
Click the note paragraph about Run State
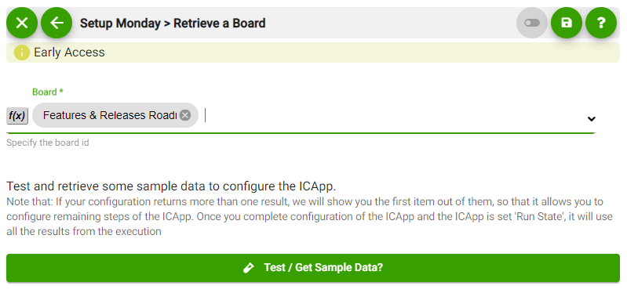304,216
